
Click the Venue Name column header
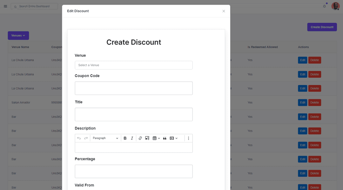coord(20,47)
